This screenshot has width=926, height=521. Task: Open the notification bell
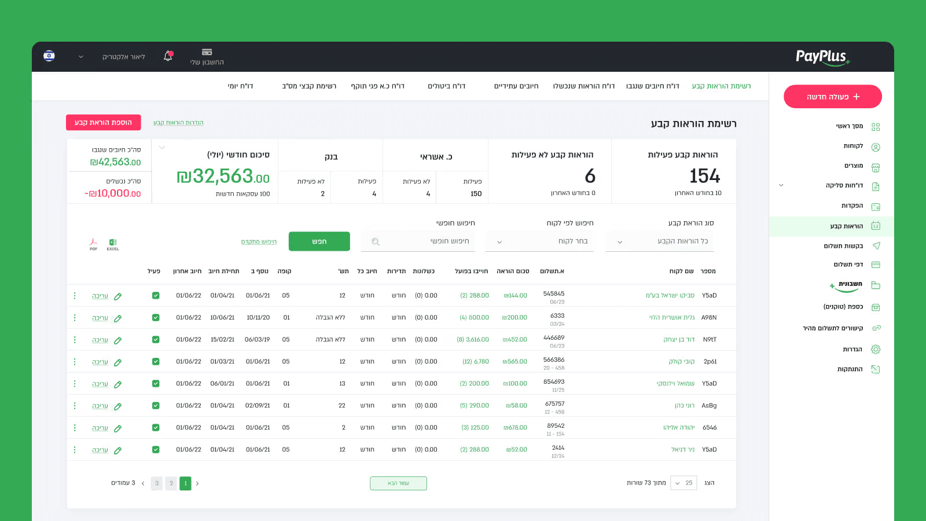168,55
